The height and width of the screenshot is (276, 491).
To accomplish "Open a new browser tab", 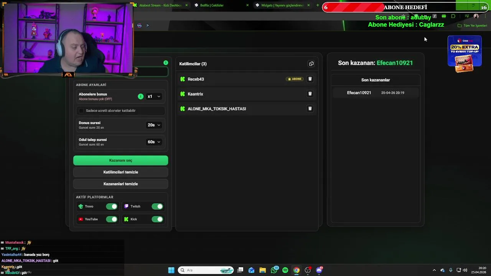I will (x=318, y=5).
